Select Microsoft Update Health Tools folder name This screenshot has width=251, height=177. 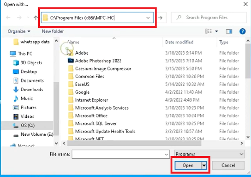point(105,132)
